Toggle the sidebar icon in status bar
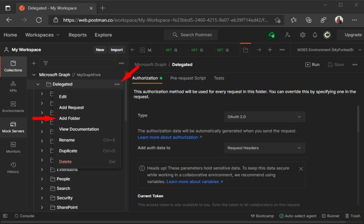Image resolution: width=364 pixels, height=224 pixels. (5, 216)
